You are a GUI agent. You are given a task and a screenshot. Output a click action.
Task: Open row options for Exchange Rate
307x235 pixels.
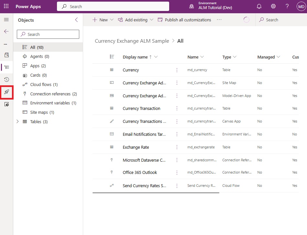pos(177,147)
